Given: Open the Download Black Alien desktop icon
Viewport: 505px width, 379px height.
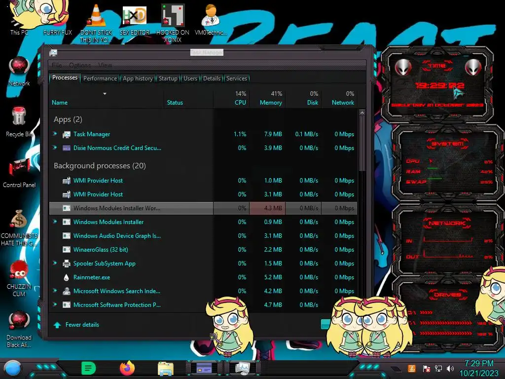Looking at the screenshot, I should (x=19, y=329).
